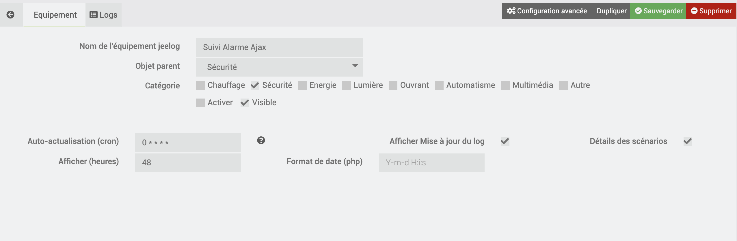Switch to the Equipement tab
Image resolution: width=737 pixels, height=241 pixels.
pyautogui.click(x=55, y=15)
